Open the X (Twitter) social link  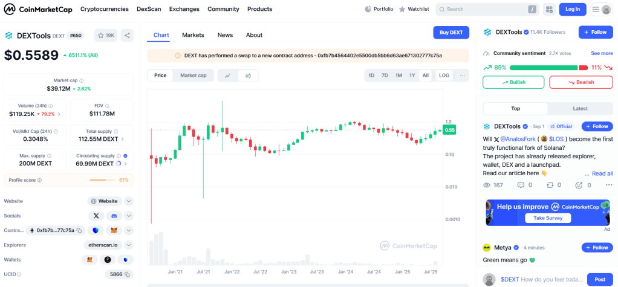(x=96, y=216)
